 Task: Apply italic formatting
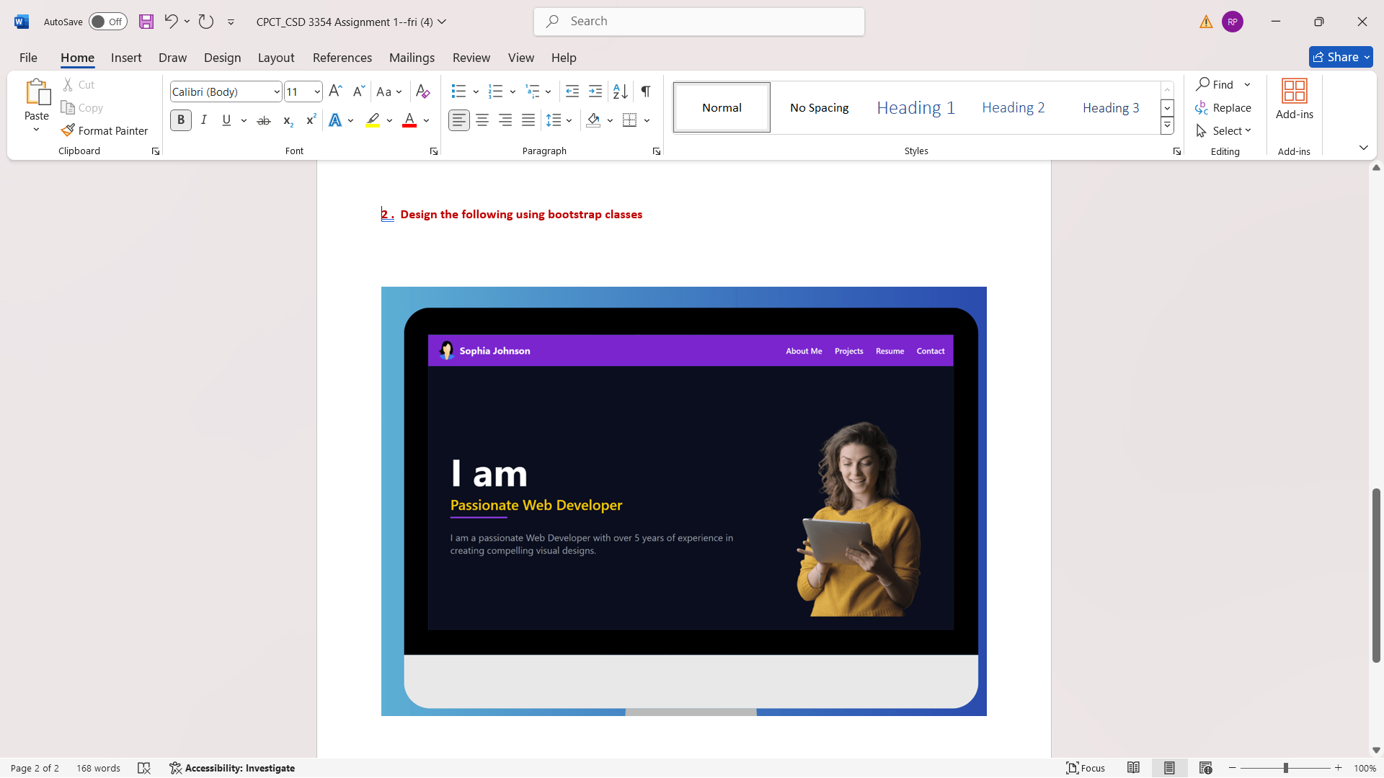point(203,120)
